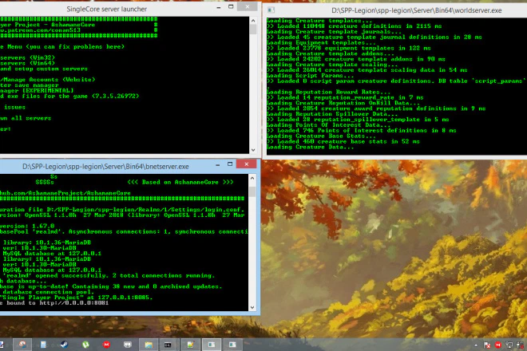Open File Explorer in the taskbar
This screenshot has height=351, width=527.
148,345
